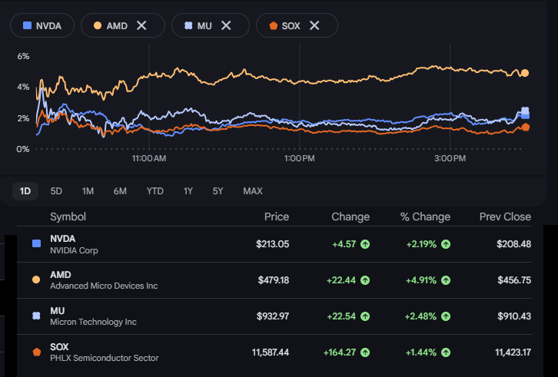Viewport: 558px width, 377px height.
Task: Click the up arrow beside NVDA +4.57 change
Action: click(x=365, y=244)
